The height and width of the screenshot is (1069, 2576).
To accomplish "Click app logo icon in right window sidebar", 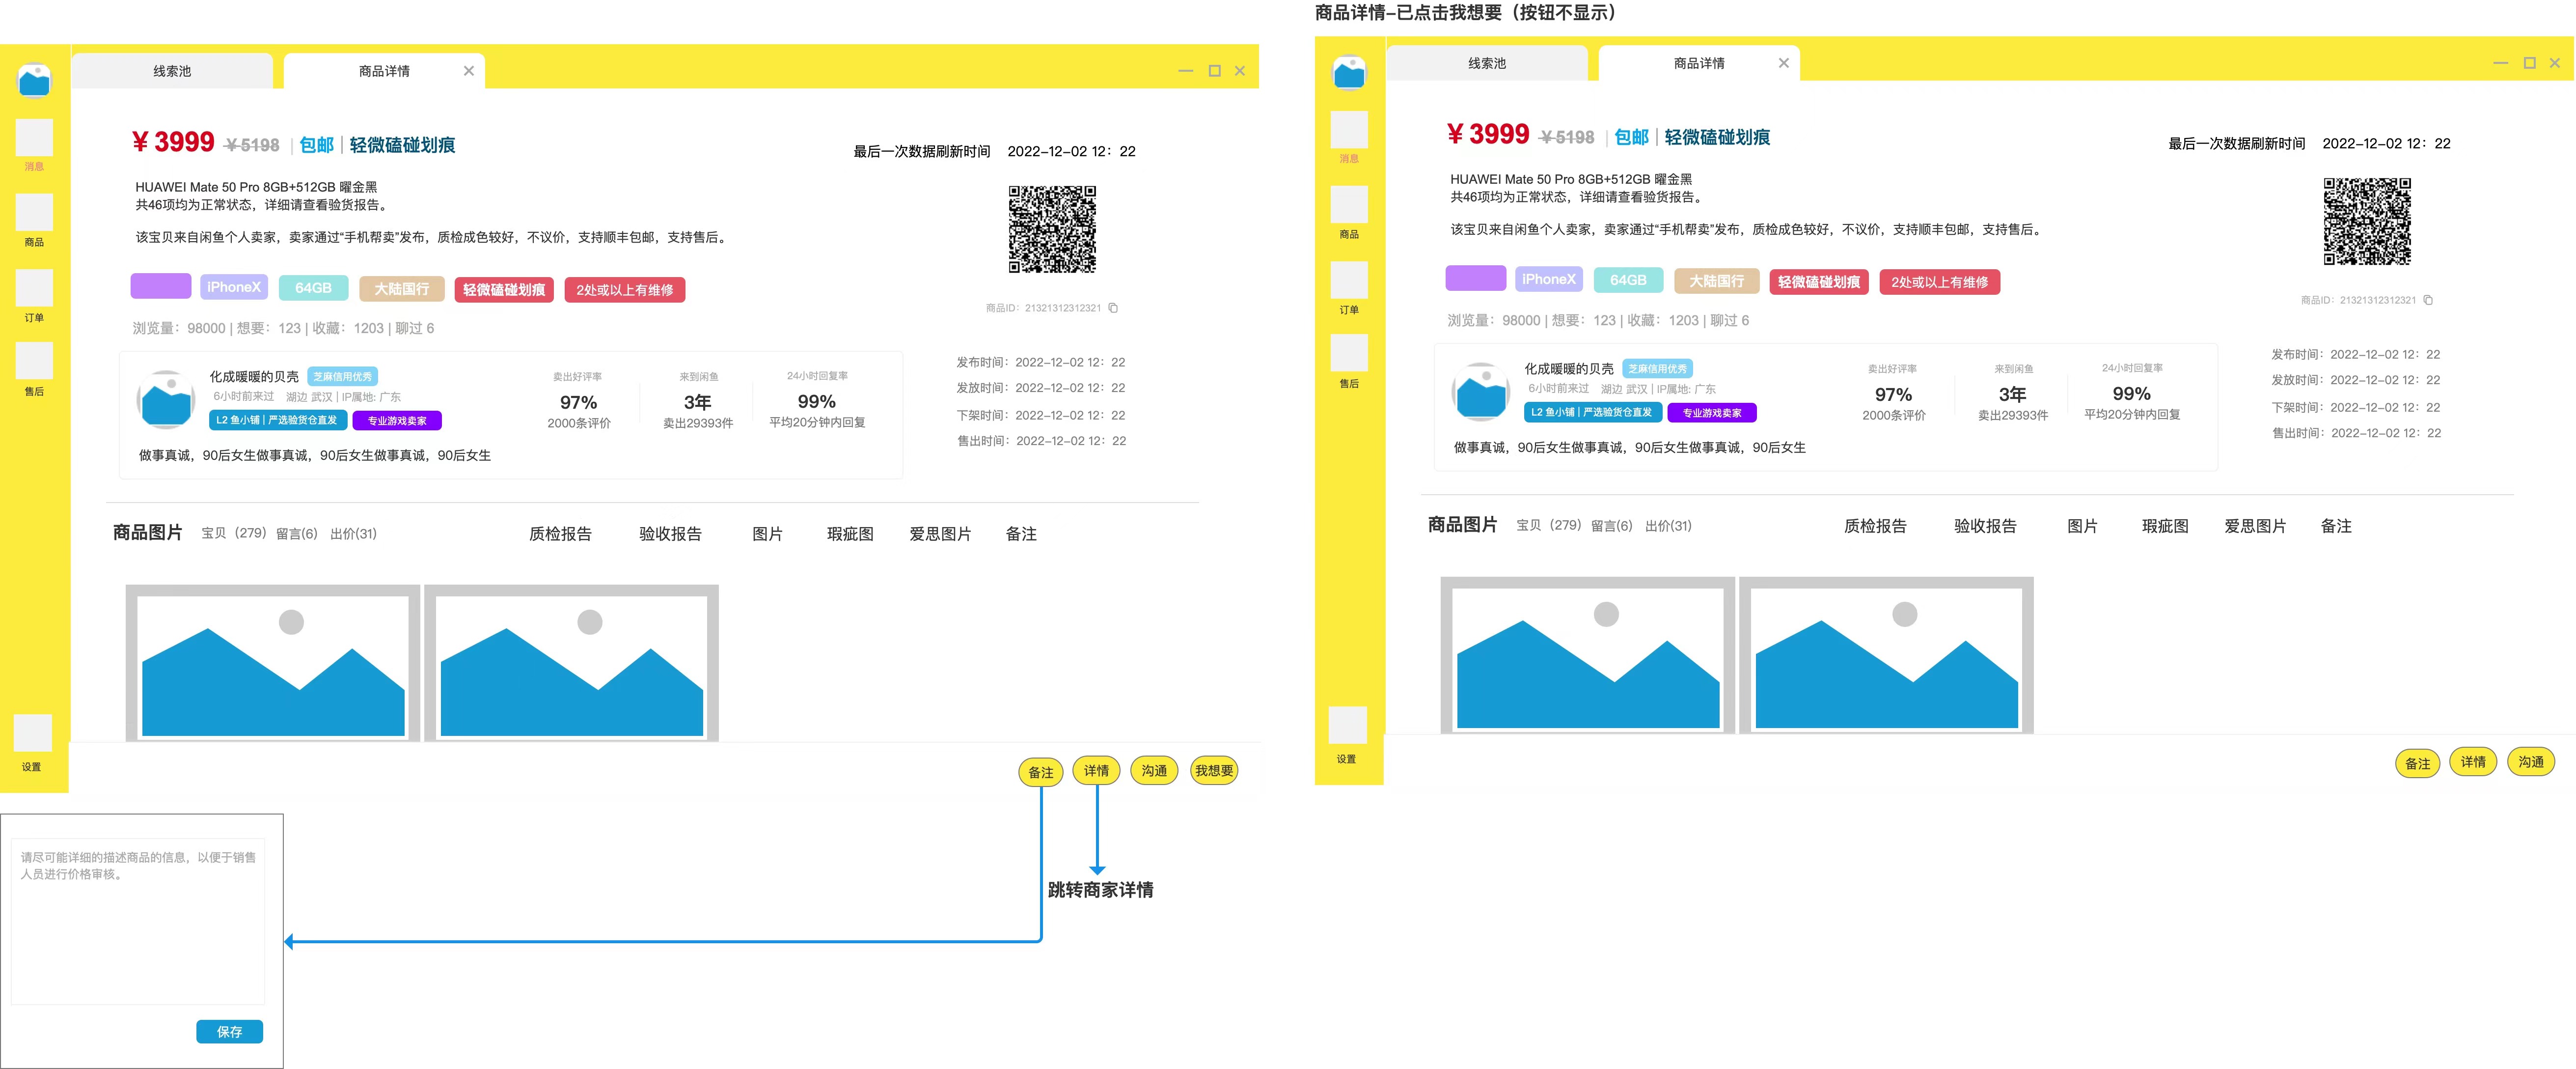I will (1349, 72).
